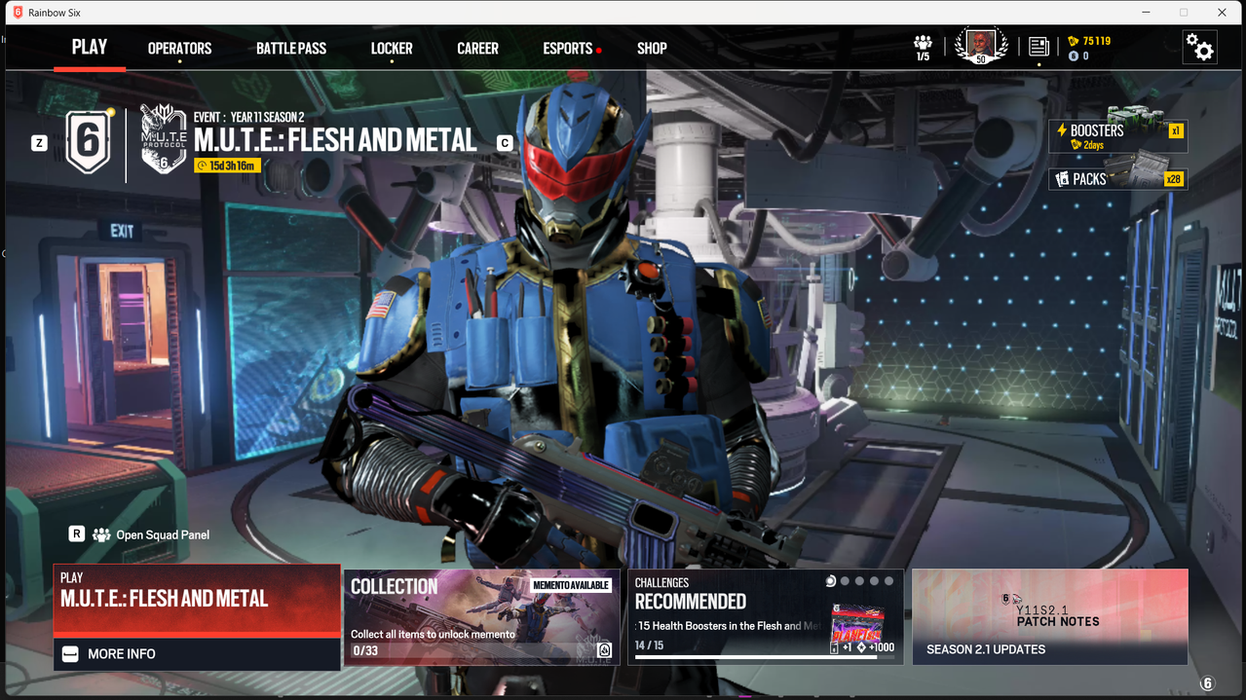
Task: Click the More Info minus-key icon
Action: coord(70,654)
